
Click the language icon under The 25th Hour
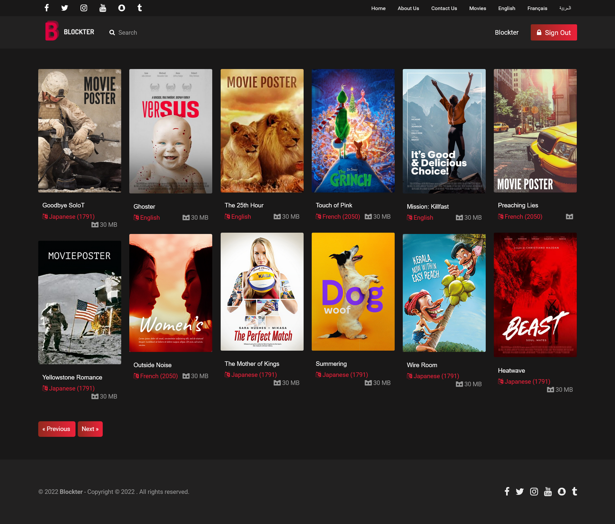(227, 216)
